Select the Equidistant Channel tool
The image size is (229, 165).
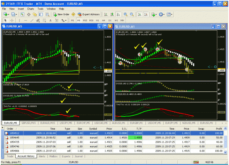pyautogui.click(x=38, y=20)
